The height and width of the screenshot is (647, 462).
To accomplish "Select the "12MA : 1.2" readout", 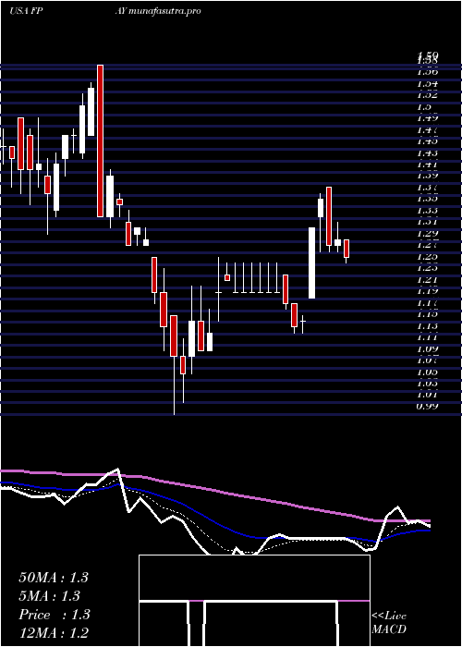I will 54,633.
